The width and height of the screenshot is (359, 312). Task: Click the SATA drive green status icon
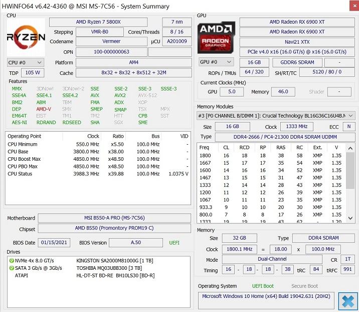coord(12,268)
